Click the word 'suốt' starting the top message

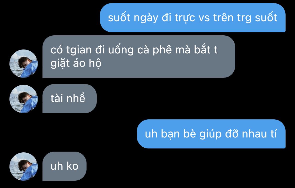[119, 18]
